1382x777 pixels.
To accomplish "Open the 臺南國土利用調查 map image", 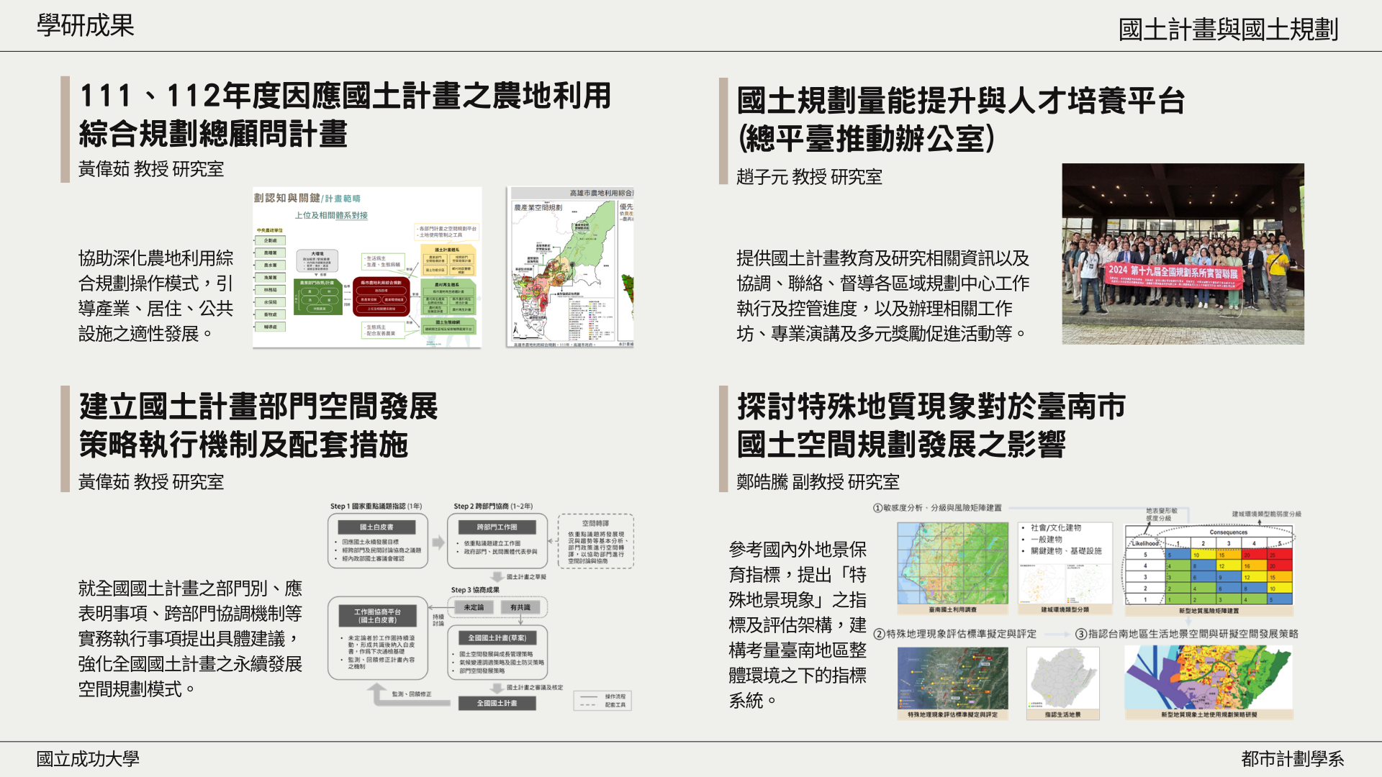I will click(x=952, y=563).
